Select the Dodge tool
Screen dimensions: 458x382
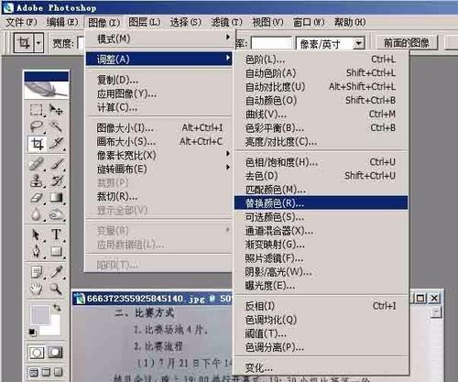(x=56, y=214)
